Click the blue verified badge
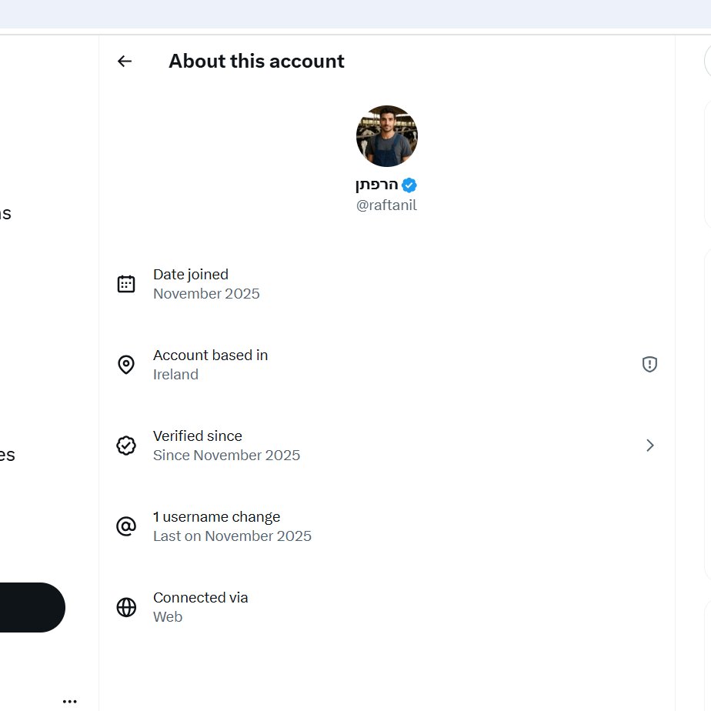This screenshot has width=711, height=711. 409,185
